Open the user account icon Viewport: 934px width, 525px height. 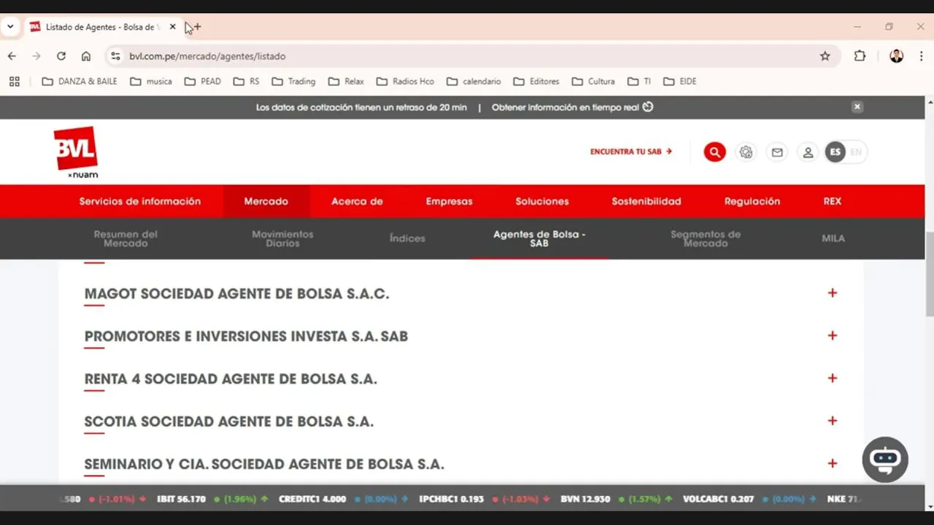click(808, 152)
